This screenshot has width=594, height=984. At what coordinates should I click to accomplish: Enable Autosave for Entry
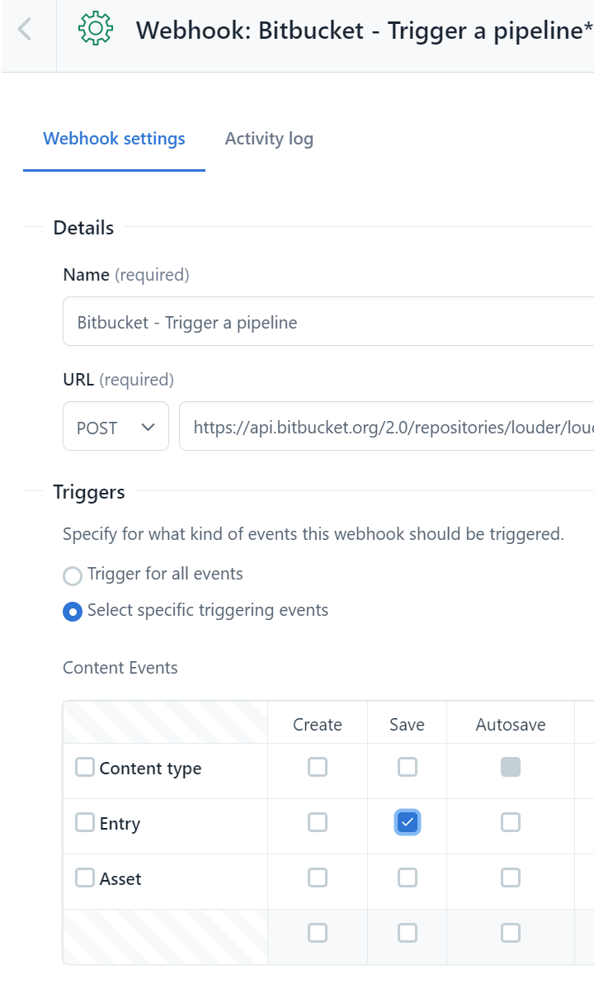[x=511, y=822]
